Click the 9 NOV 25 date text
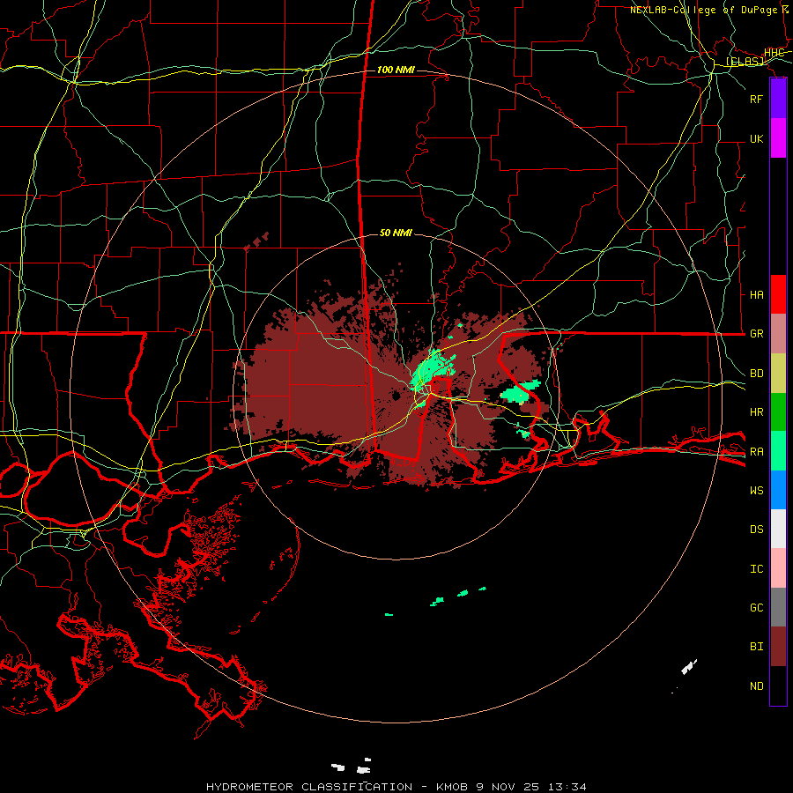 508,787
